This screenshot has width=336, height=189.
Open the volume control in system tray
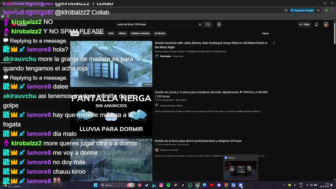[x=311, y=185]
